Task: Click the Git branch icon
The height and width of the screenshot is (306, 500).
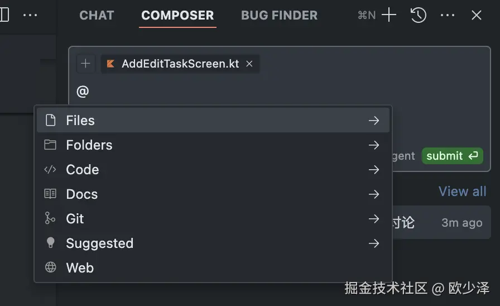Action: (50, 218)
